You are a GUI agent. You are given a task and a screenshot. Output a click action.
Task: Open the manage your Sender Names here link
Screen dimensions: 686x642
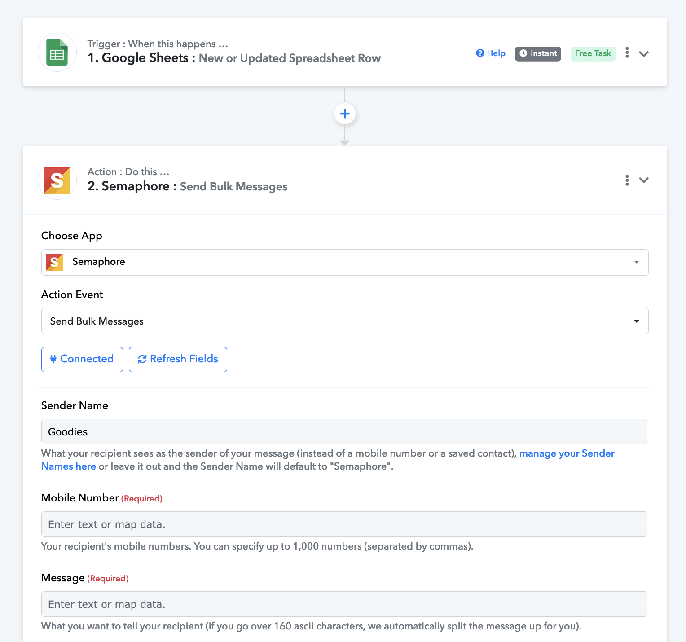tap(567, 453)
